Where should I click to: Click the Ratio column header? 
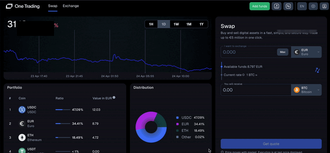click(x=59, y=98)
